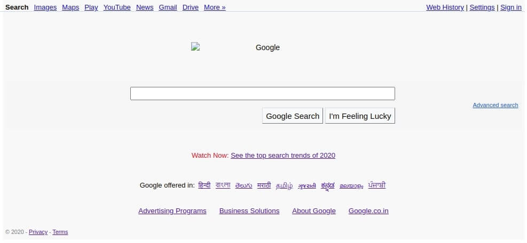Open the Advanced search link
The height and width of the screenshot is (243, 527).
[x=495, y=105]
